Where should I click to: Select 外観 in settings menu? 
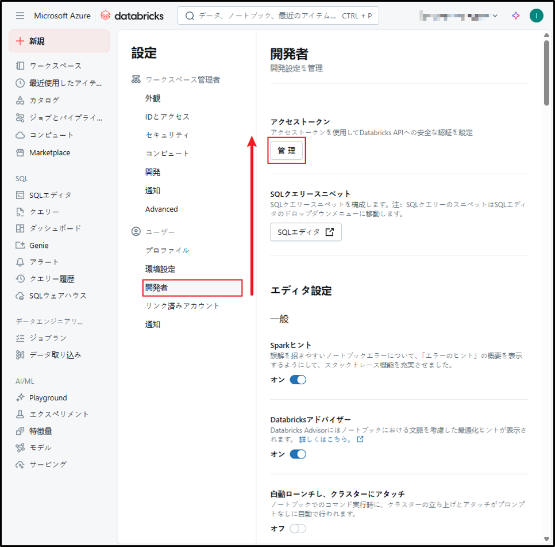click(x=153, y=98)
